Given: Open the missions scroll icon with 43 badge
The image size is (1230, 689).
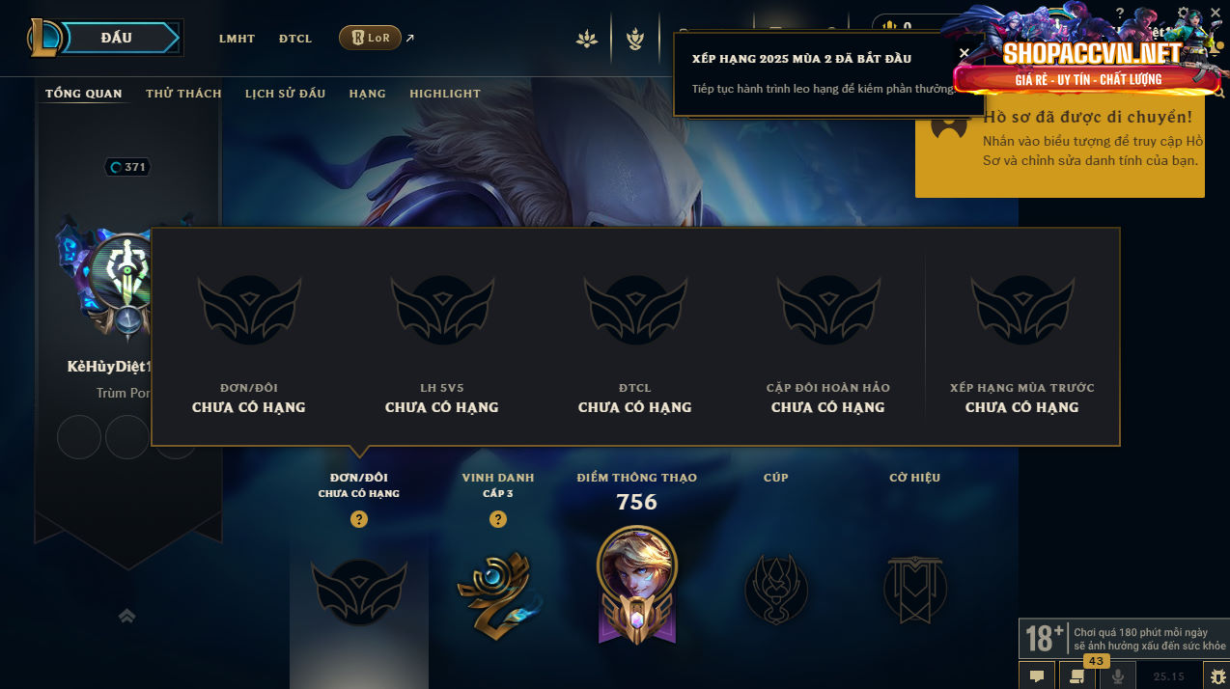Looking at the screenshot, I should pyautogui.click(x=1076, y=676).
